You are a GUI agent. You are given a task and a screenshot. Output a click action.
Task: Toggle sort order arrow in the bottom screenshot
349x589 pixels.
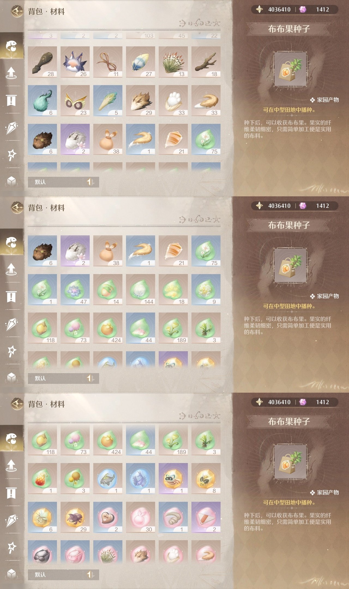coord(91,575)
